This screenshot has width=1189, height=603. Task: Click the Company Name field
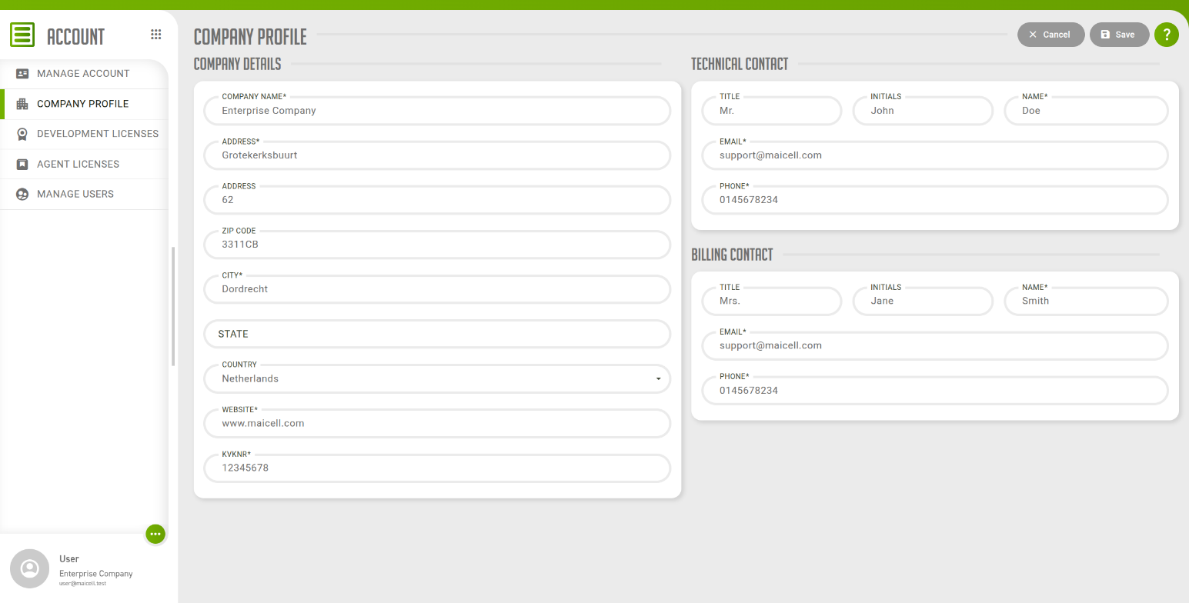(x=437, y=111)
